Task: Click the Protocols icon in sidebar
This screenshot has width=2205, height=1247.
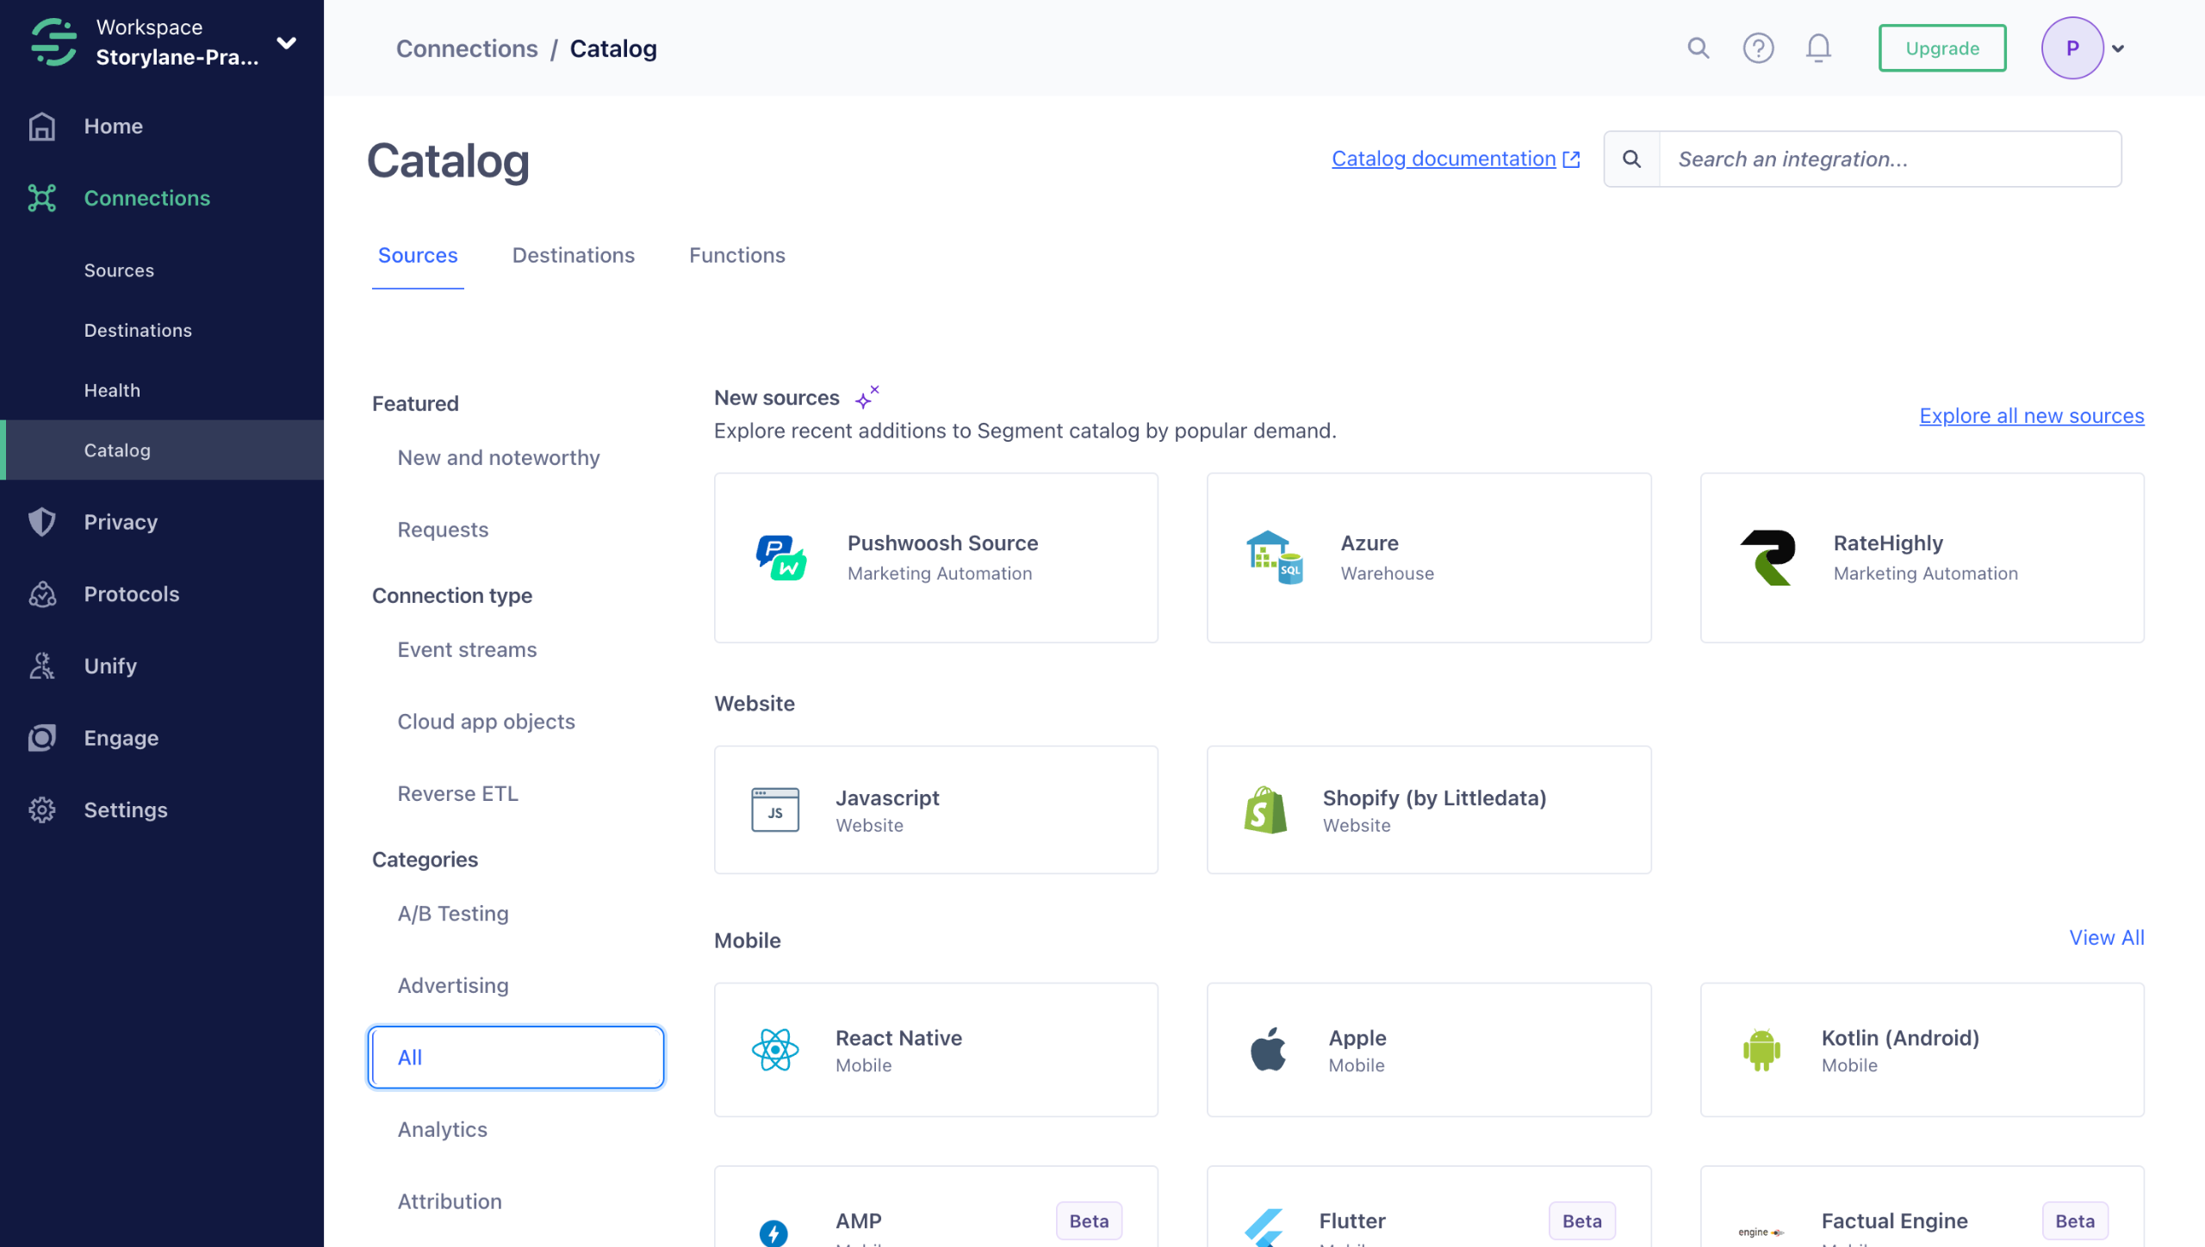Action: 42,594
